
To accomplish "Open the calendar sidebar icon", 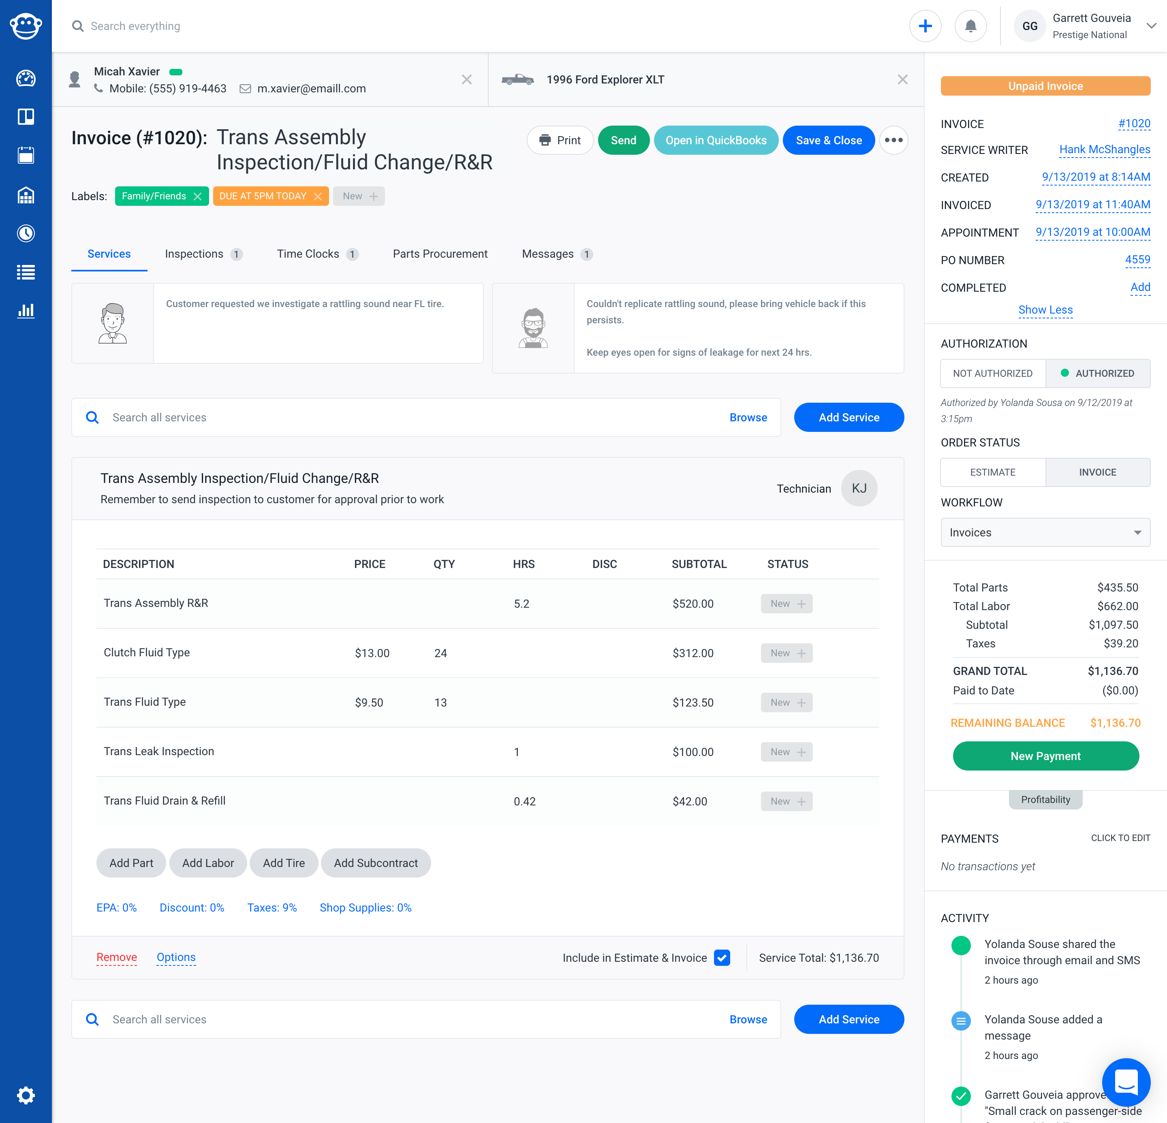I will tap(26, 155).
